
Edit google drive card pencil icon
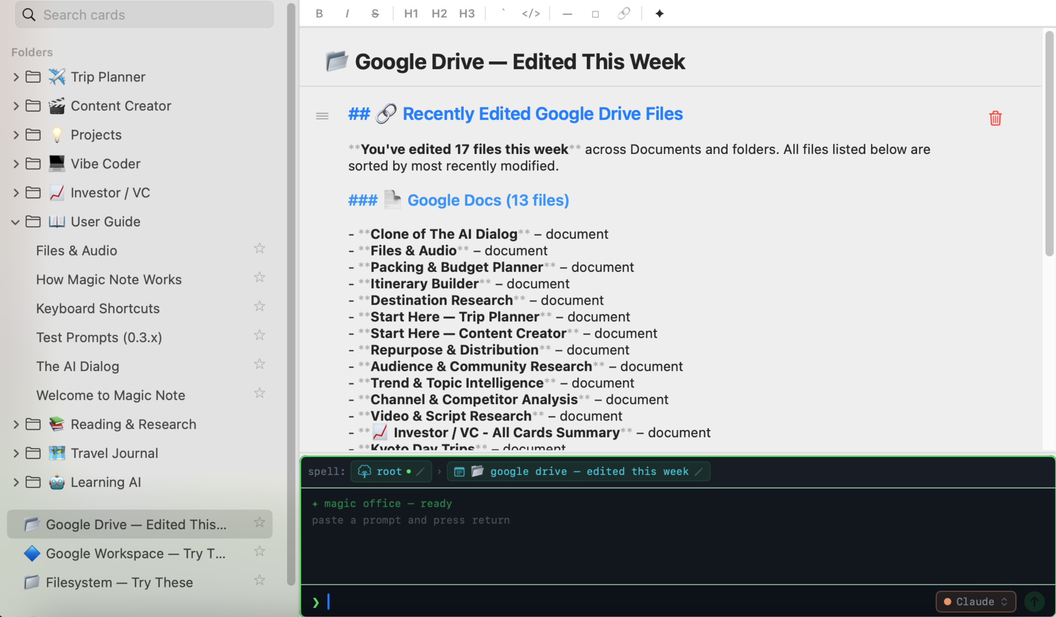(698, 471)
